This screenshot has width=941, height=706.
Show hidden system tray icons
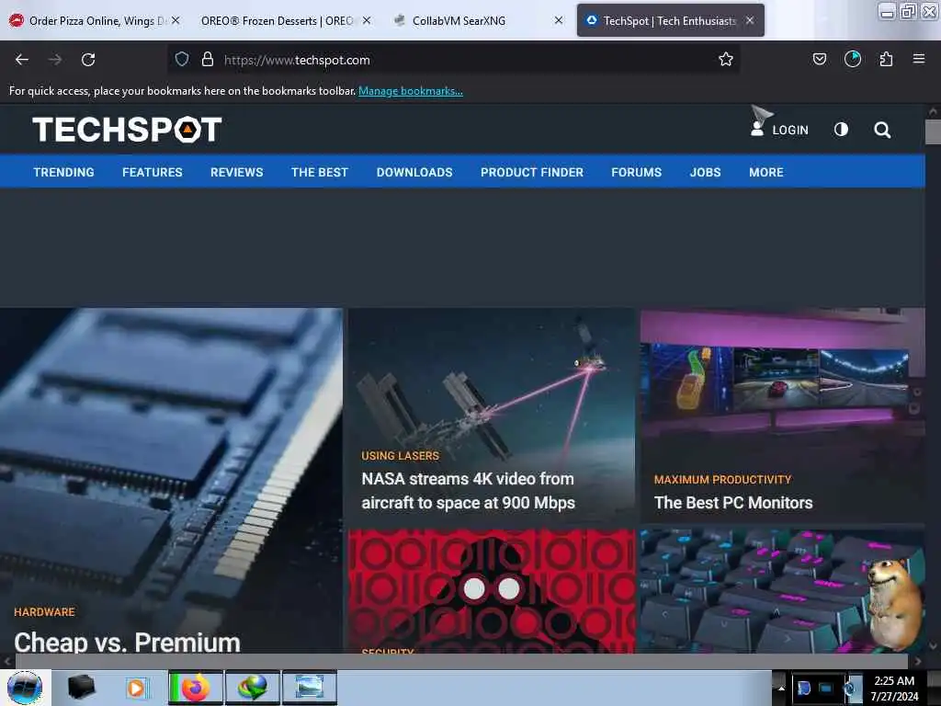tap(781, 688)
